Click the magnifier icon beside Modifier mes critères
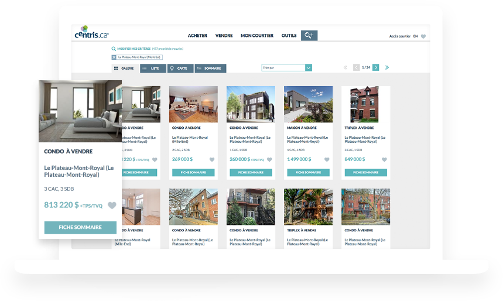Image resolution: width=503 pixels, height=301 pixels. tap(114, 49)
